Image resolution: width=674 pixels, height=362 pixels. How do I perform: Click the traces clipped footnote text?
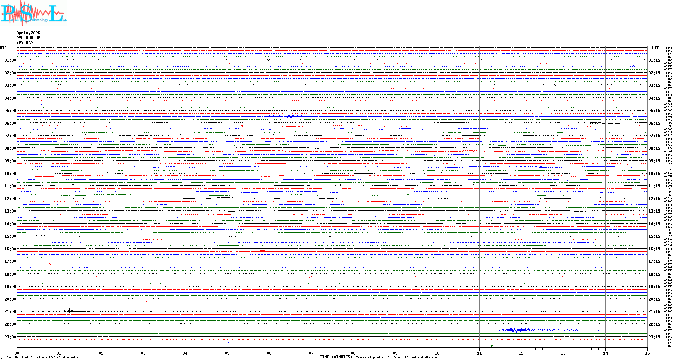(398, 357)
